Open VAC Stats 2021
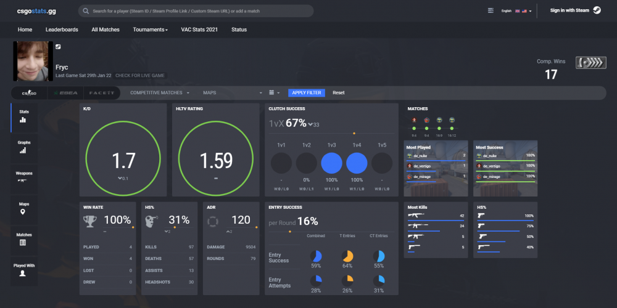Viewport: 617px width, 308px height. (x=199, y=30)
